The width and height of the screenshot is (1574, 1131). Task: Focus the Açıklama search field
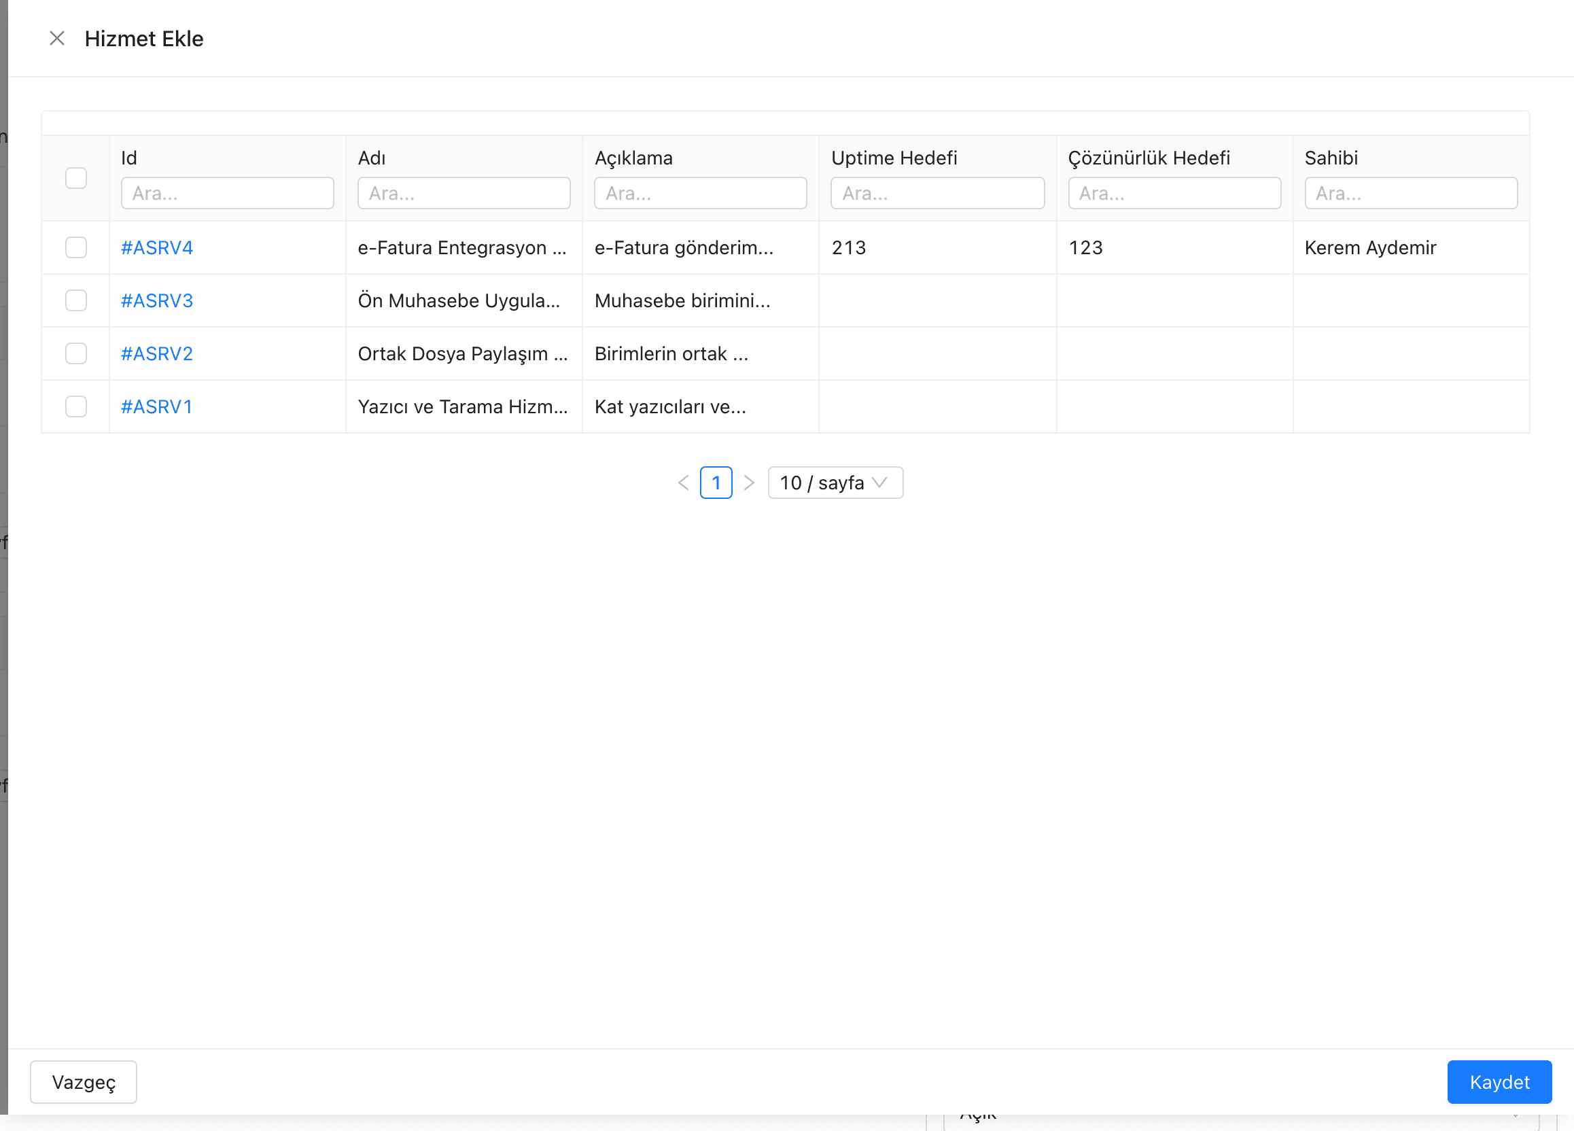click(701, 193)
